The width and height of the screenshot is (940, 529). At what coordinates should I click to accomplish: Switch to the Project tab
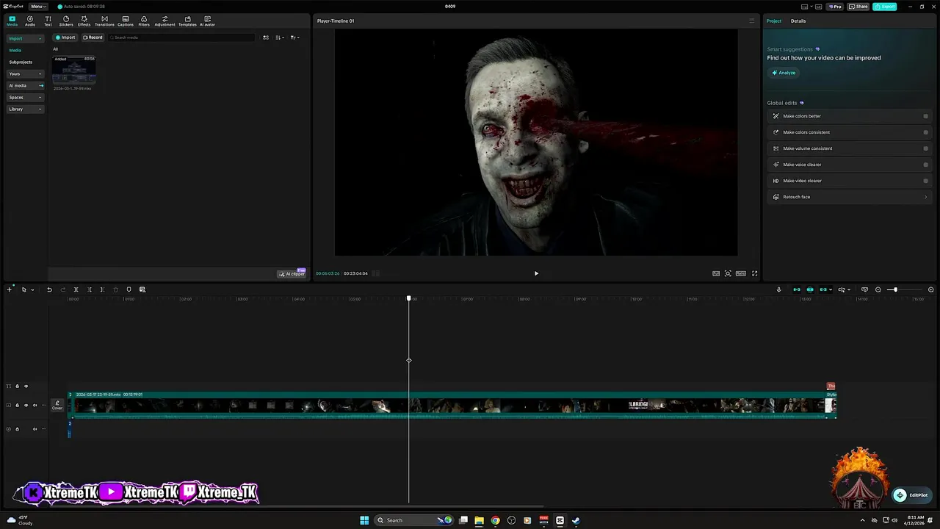coord(774,21)
